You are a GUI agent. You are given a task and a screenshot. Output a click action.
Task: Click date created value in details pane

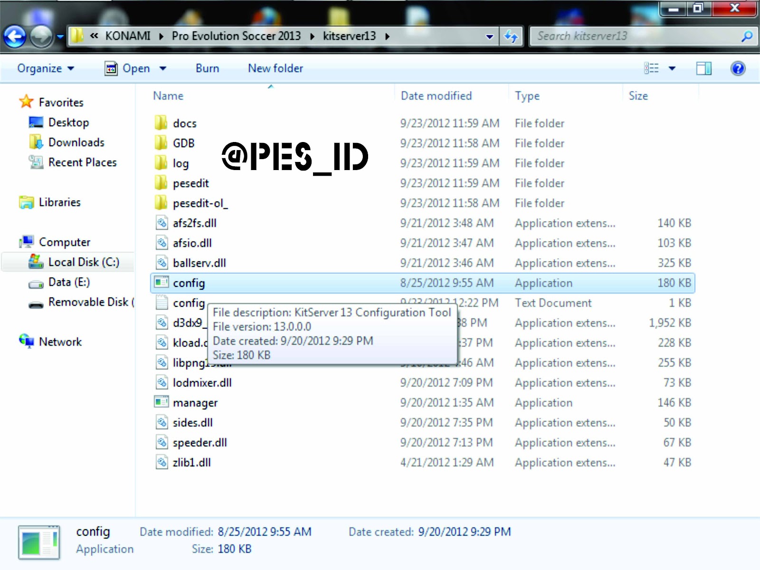click(464, 532)
